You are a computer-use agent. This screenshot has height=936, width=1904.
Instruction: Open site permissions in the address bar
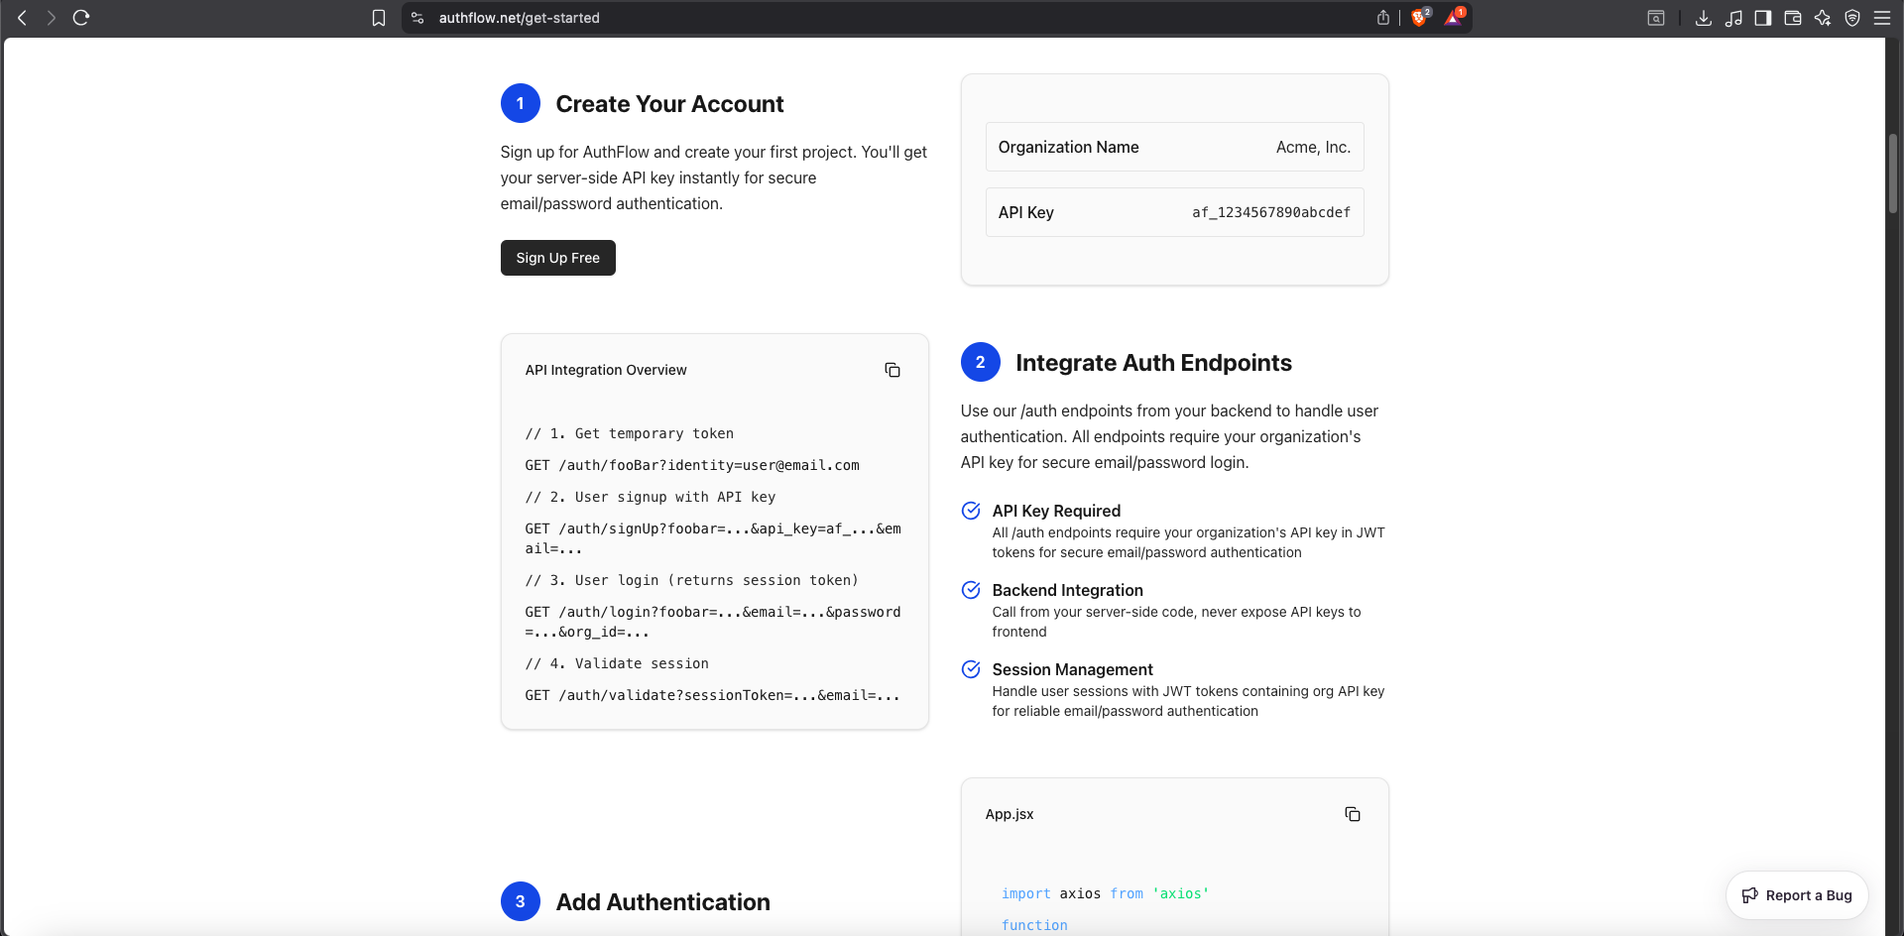[x=417, y=17]
